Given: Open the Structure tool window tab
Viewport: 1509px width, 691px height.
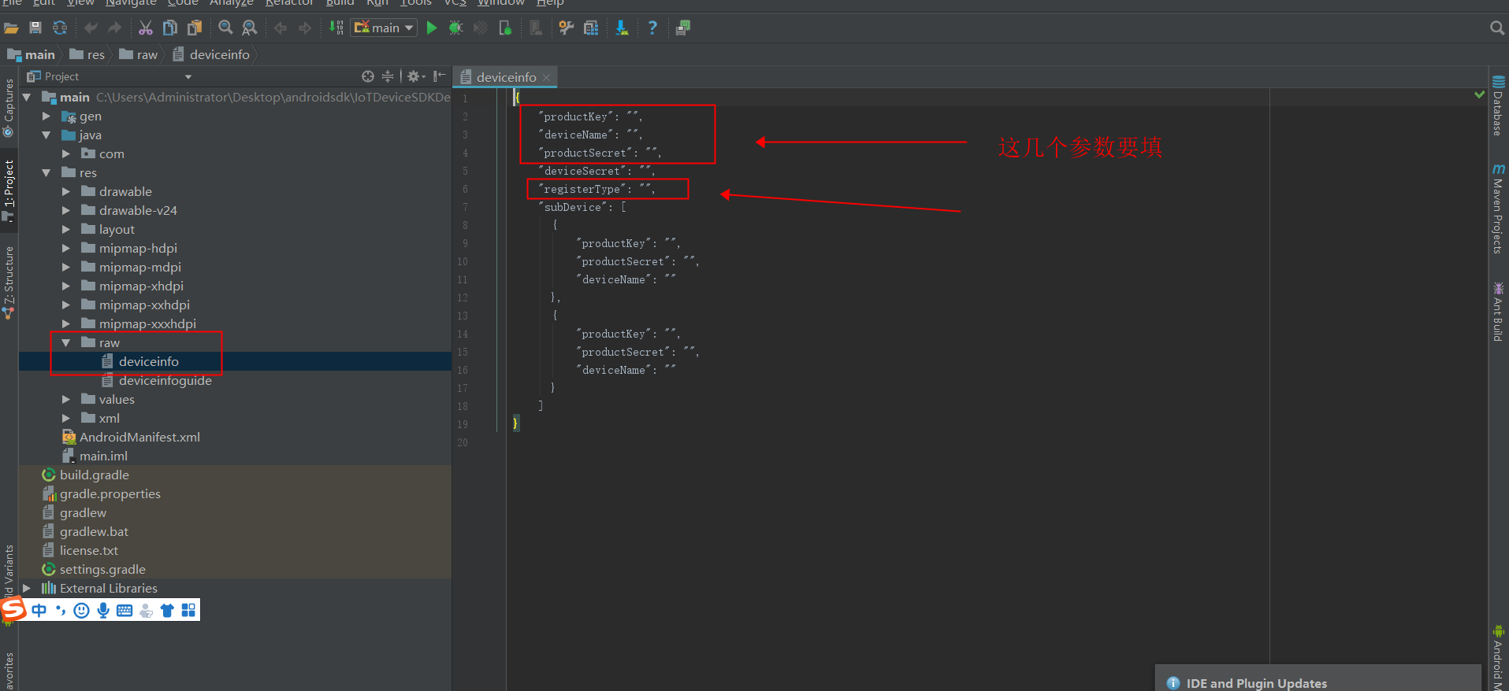Looking at the screenshot, I should [9, 282].
